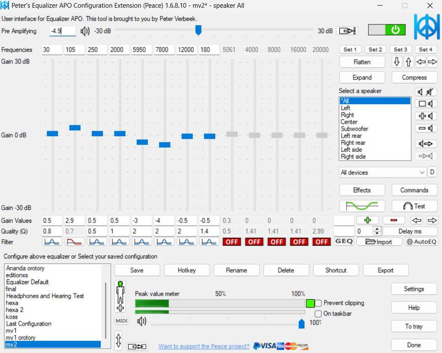Click the red minus remove-filter icon
The image size is (442, 353).
coord(394,220)
